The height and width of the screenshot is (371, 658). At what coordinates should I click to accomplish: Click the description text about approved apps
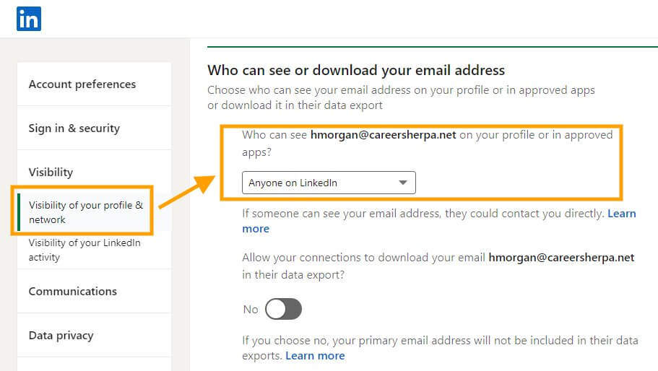[401, 97]
